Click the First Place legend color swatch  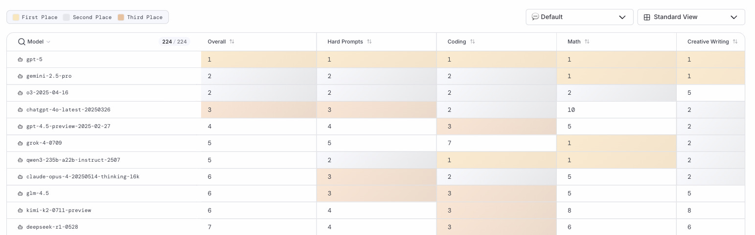pyautogui.click(x=16, y=17)
